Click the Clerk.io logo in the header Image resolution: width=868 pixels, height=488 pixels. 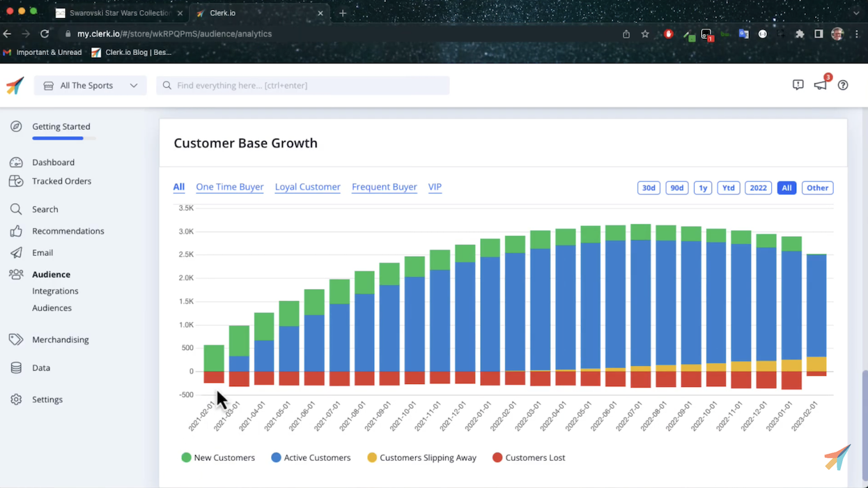15,85
